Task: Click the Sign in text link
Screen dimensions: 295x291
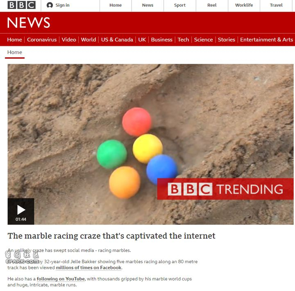Action: [62, 5]
